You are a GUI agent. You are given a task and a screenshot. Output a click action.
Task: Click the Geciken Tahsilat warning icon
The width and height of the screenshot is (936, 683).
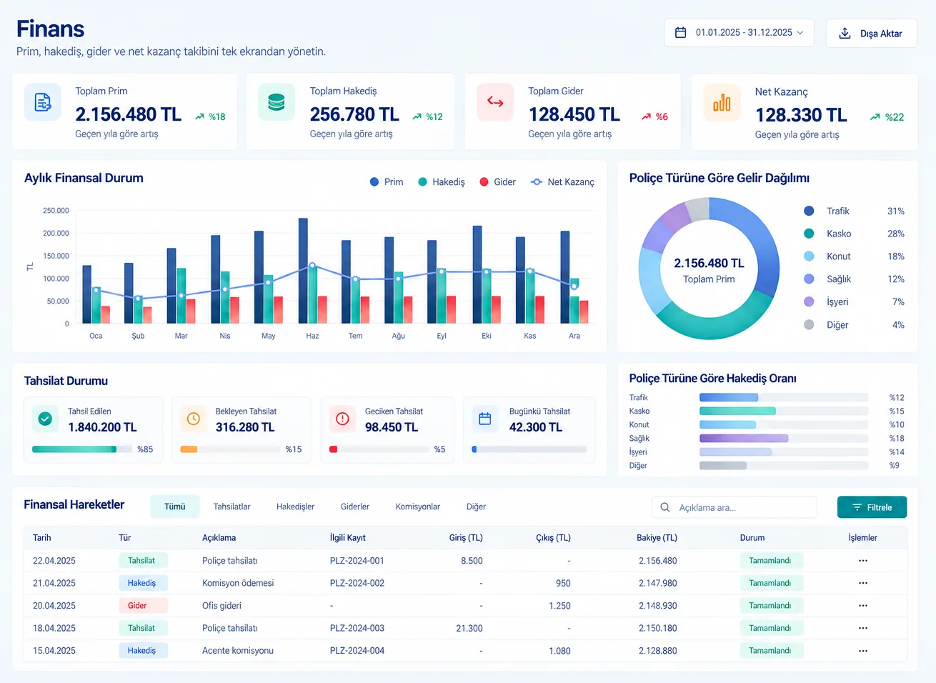pyautogui.click(x=342, y=419)
